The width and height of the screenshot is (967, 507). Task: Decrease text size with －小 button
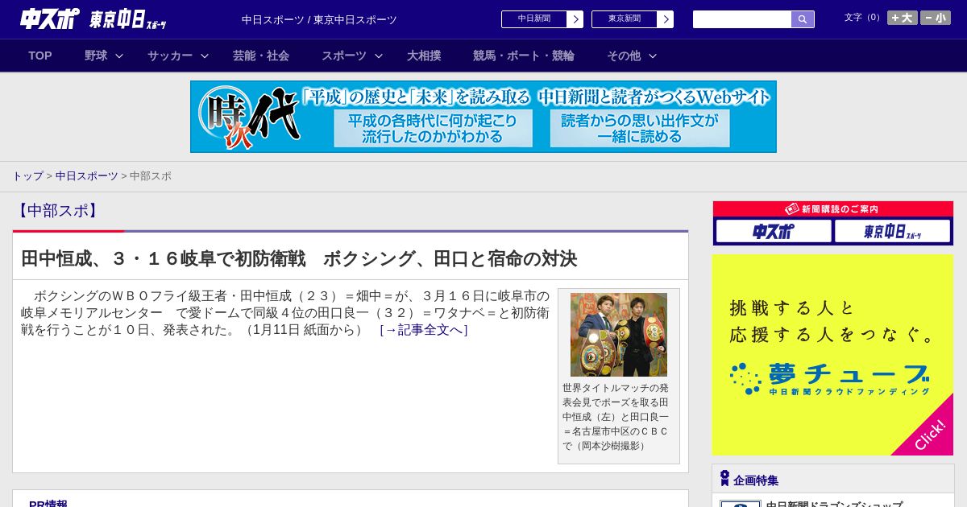[x=936, y=18]
